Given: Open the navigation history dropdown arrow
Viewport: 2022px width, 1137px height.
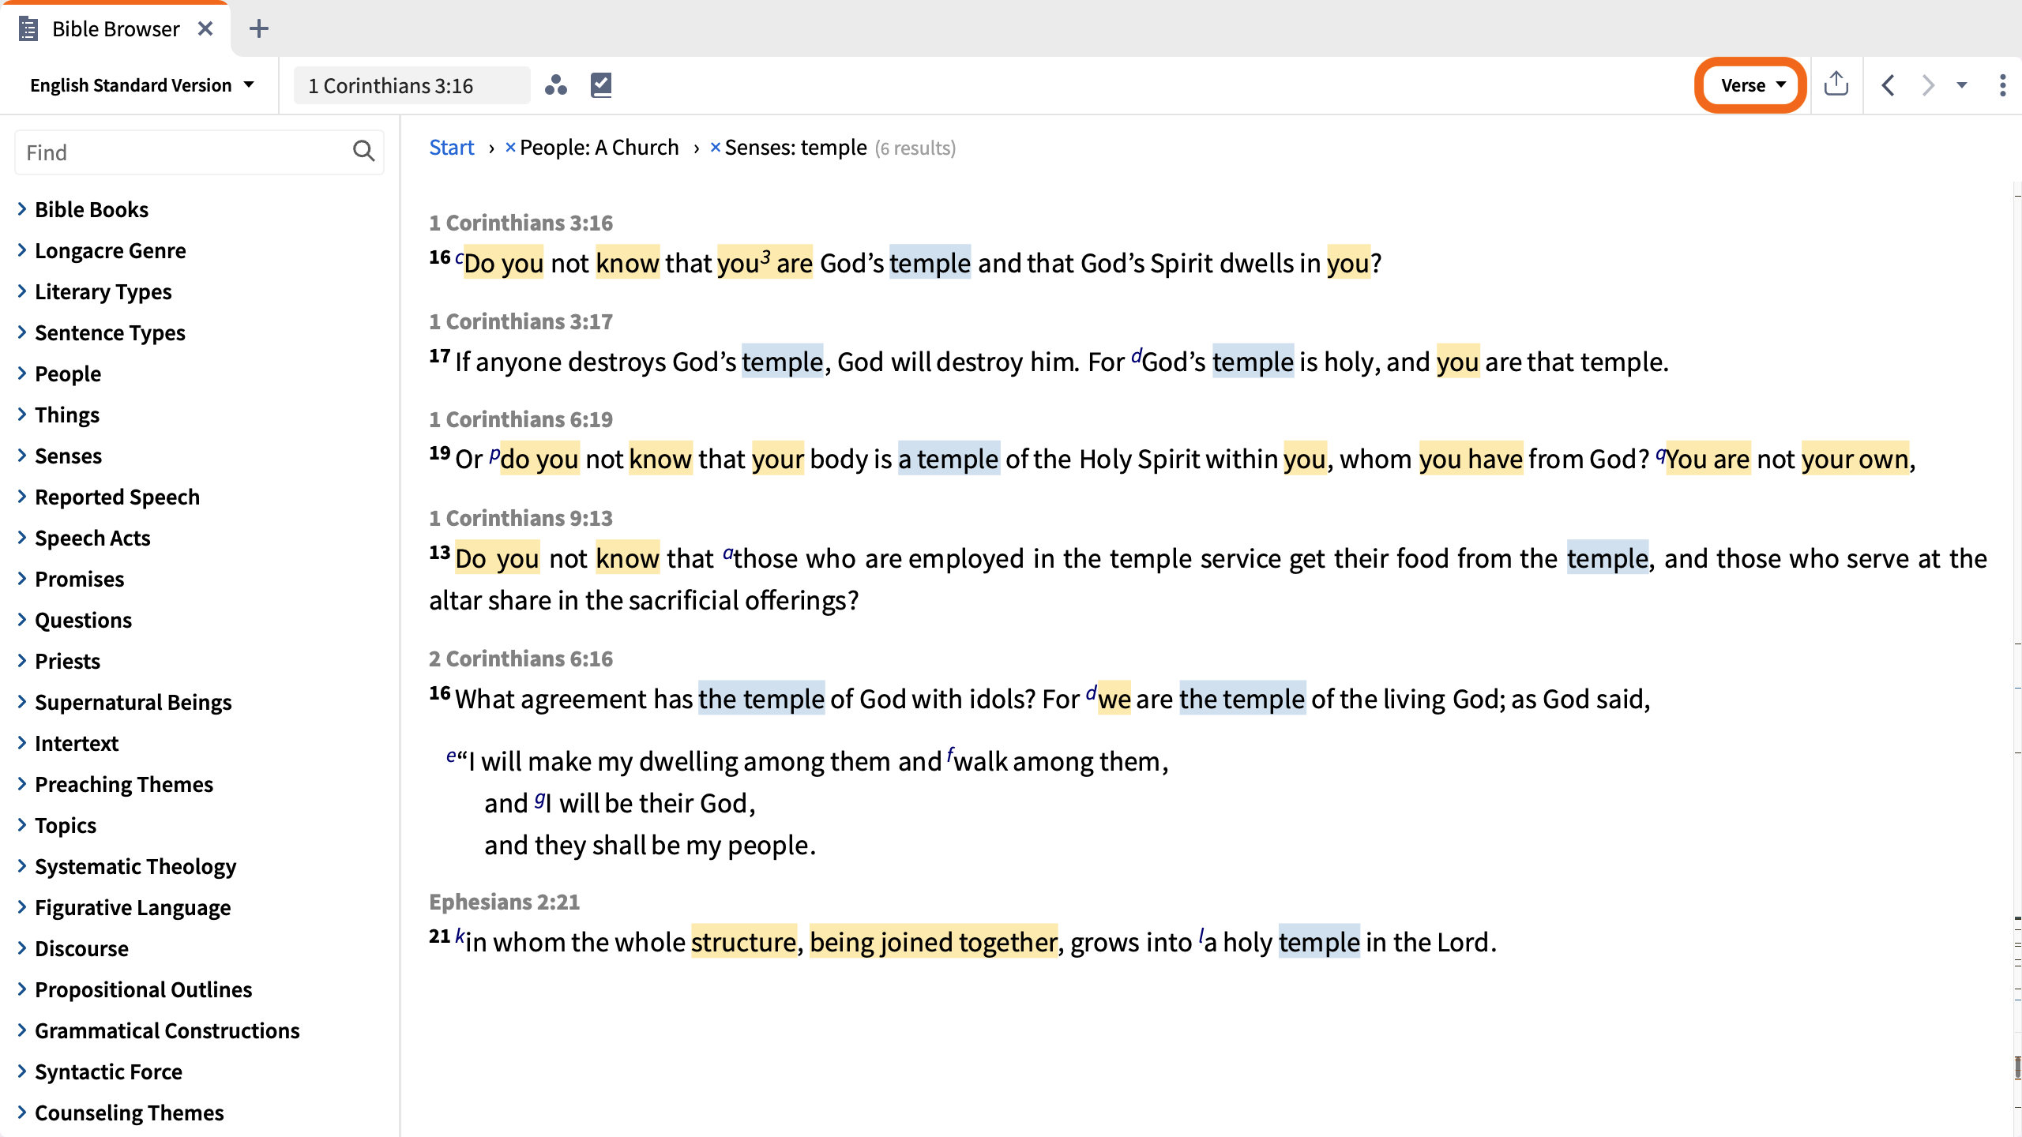Looking at the screenshot, I should 1962,85.
